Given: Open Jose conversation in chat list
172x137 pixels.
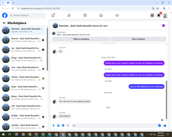Looking at the screenshot, I should tap(23, 69).
